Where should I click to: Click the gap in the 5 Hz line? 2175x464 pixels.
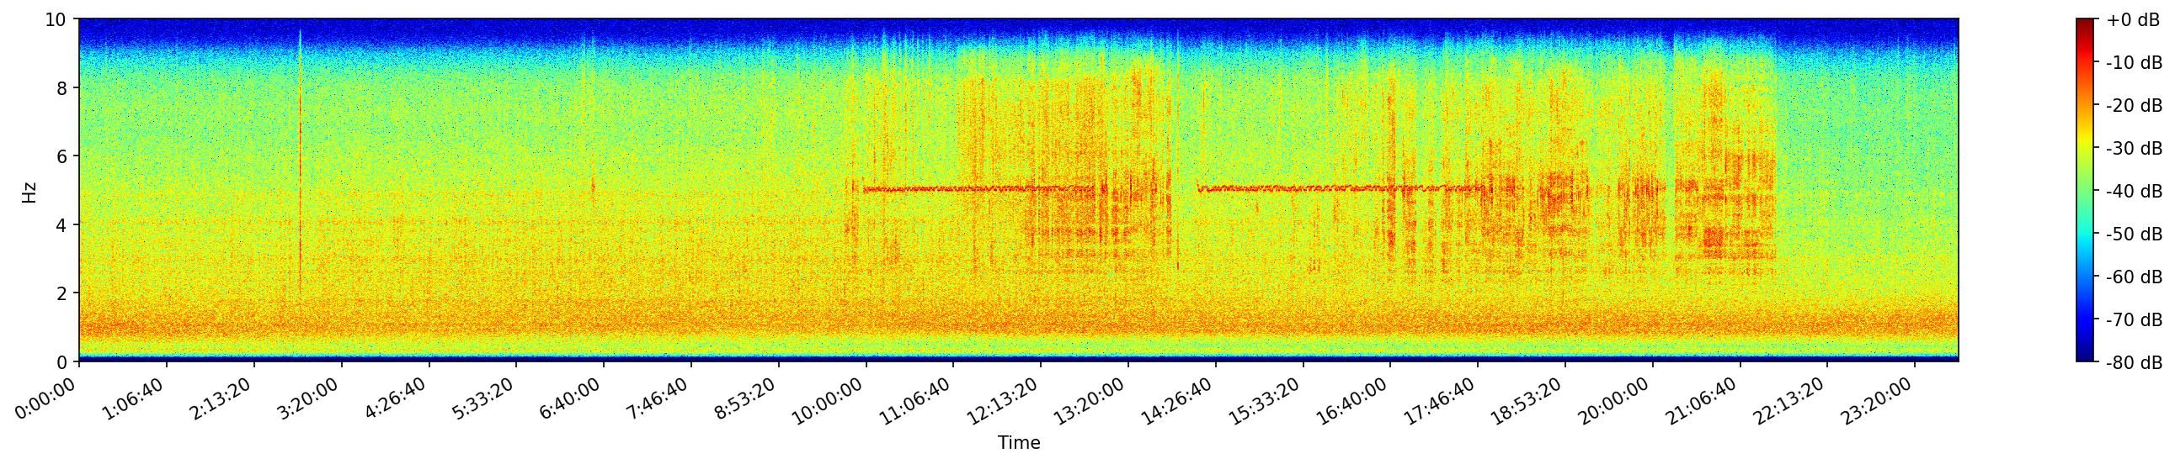pos(1185,188)
